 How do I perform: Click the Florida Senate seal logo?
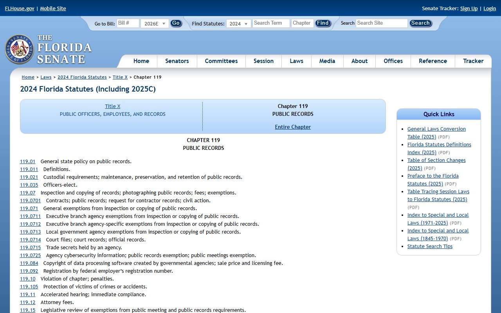pyautogui.click(x=19, y=49)
